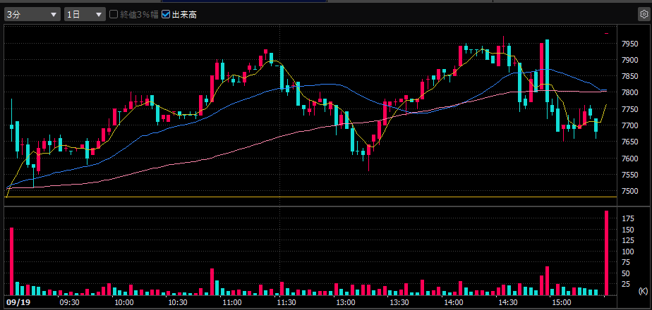
Task: Click the 7800 price level label
Action: tap(630, 93)
